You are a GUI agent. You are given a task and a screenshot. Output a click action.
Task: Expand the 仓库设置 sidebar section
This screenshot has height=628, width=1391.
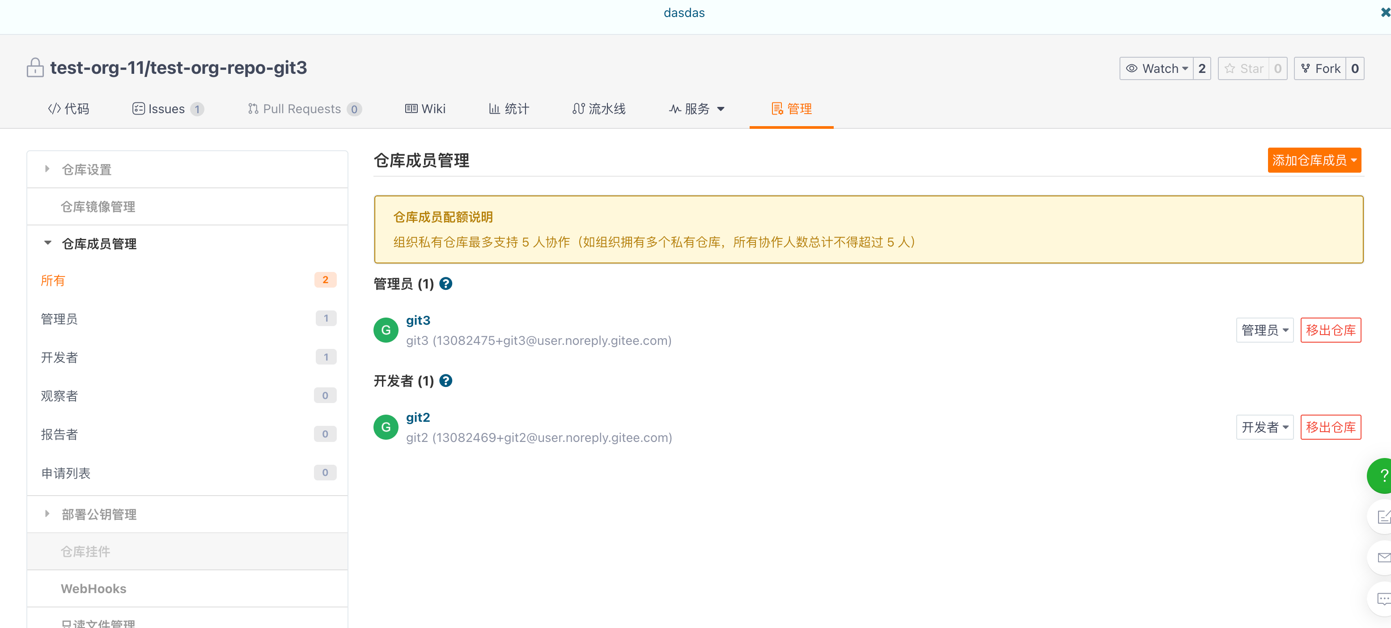[x=187, y=170]
